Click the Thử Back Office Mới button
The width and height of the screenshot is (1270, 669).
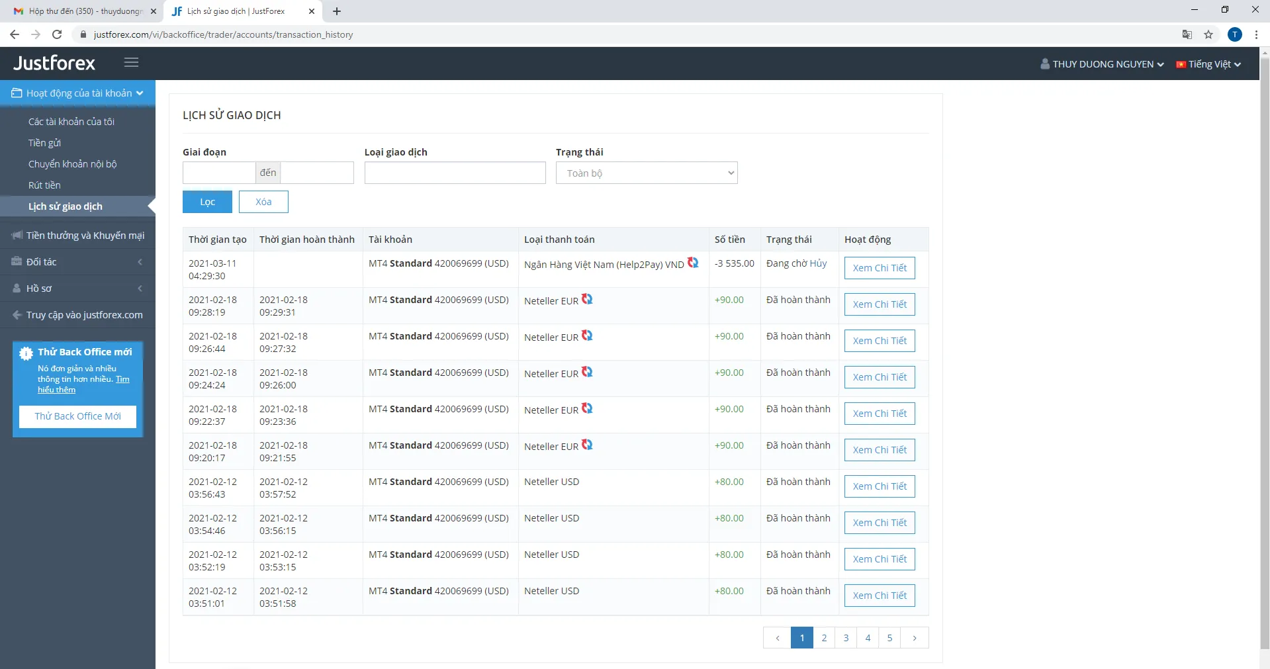[77, 416]
